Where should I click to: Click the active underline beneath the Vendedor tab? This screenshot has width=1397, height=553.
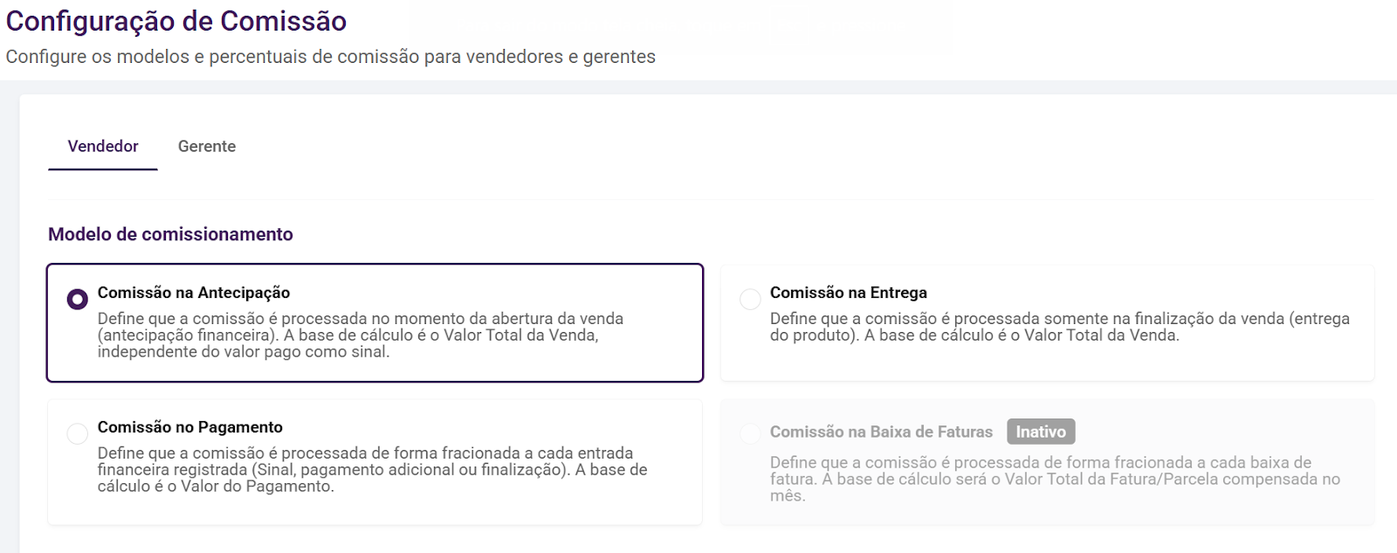pyautogui.click(x=103, y=169)
